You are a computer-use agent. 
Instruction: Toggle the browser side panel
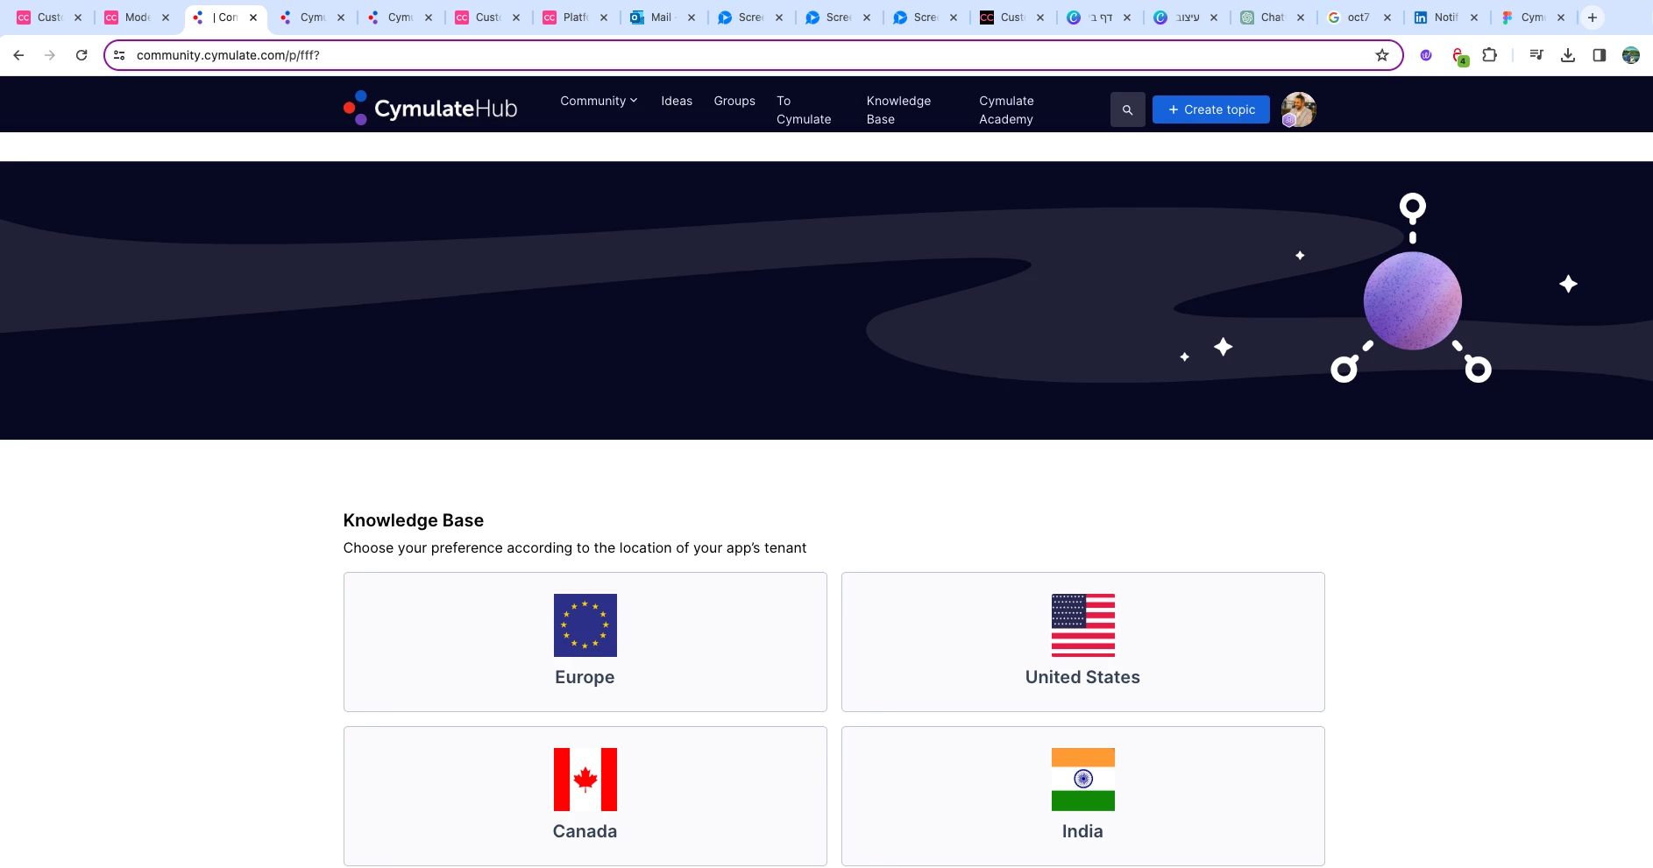(x=1600, y=55)
